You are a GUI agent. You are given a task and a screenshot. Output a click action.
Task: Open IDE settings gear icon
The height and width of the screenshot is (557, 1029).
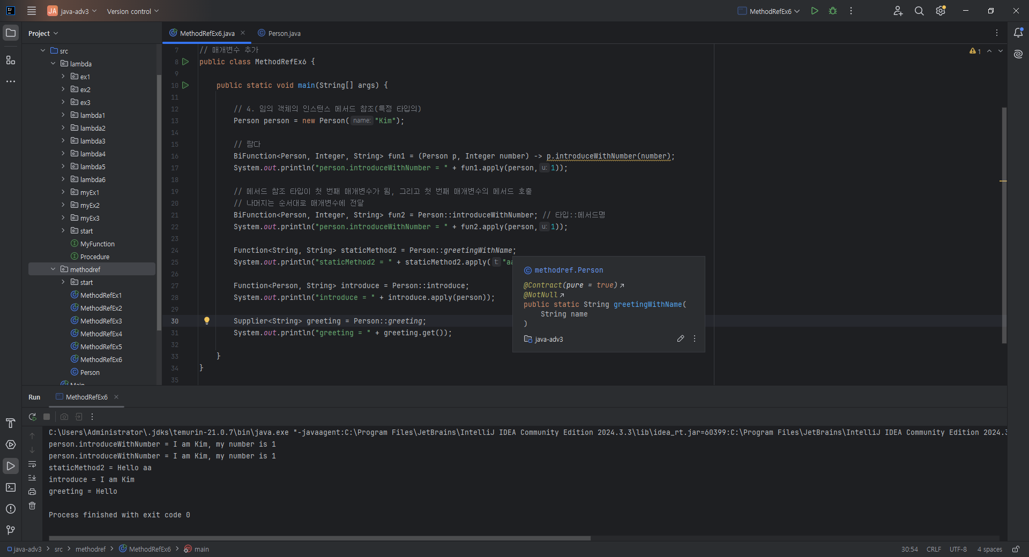[x=941, y=11]
